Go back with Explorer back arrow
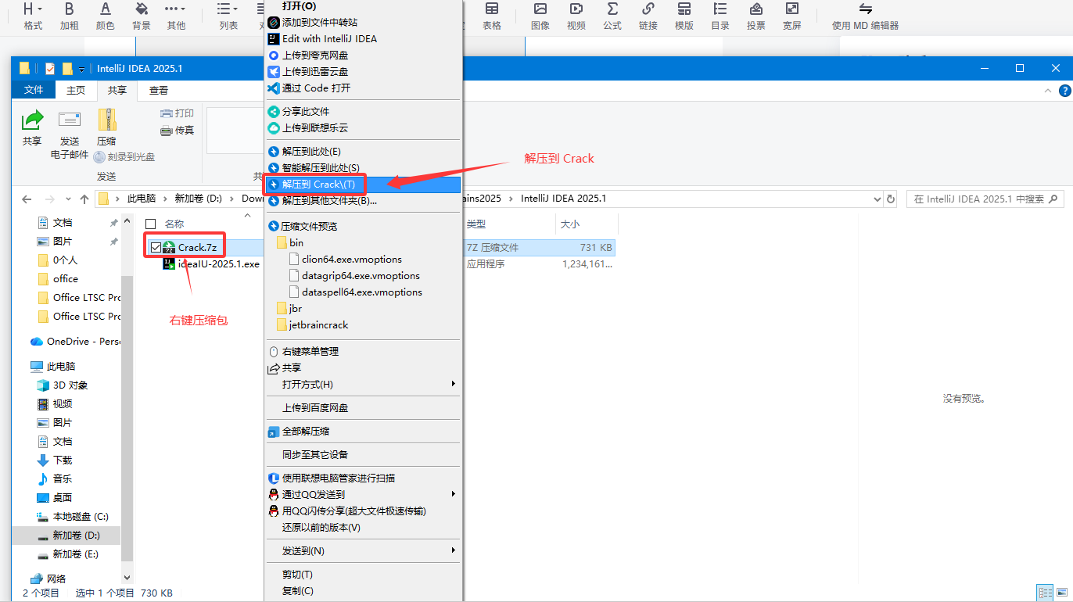Viewport: 1073px width, 602px height. pos(27,199)
